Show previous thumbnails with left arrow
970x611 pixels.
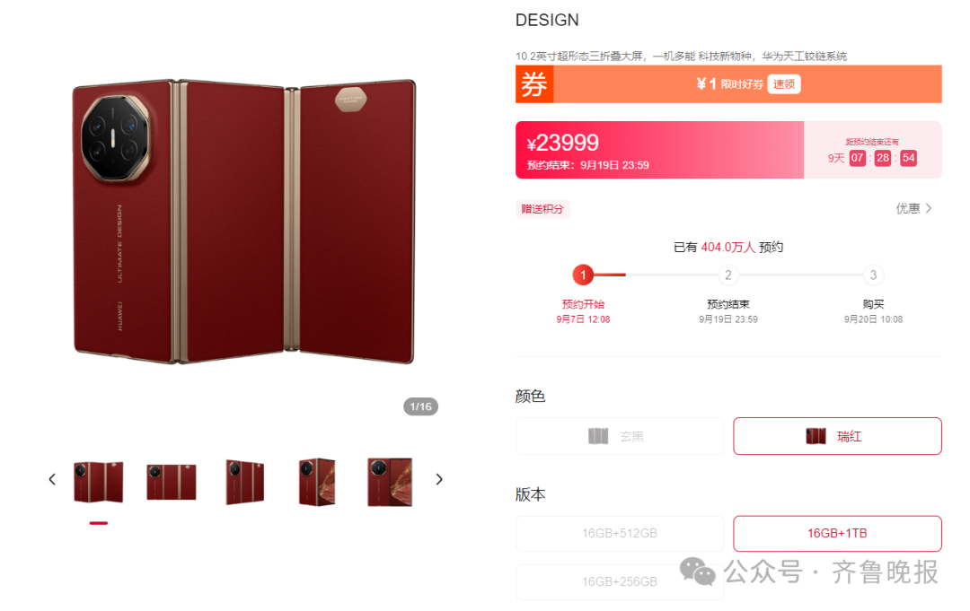coord(52,479)
